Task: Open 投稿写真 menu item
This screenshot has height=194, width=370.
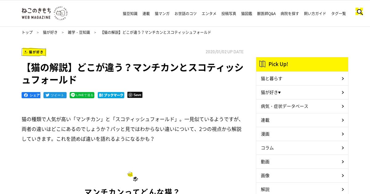Action: [229, 14]
